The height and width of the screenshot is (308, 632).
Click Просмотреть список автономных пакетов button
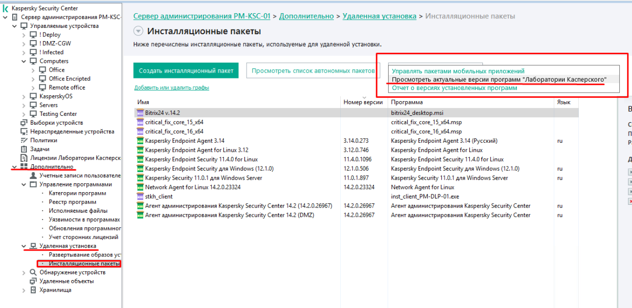pos(313,71)
